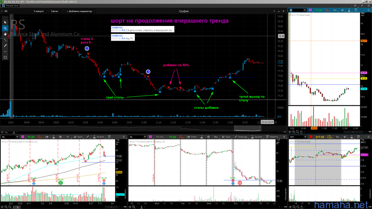This screenshot has height=209, width=372.
Task: Open Studies menu in bottom-left daily chart
Action: pos(98,137)
